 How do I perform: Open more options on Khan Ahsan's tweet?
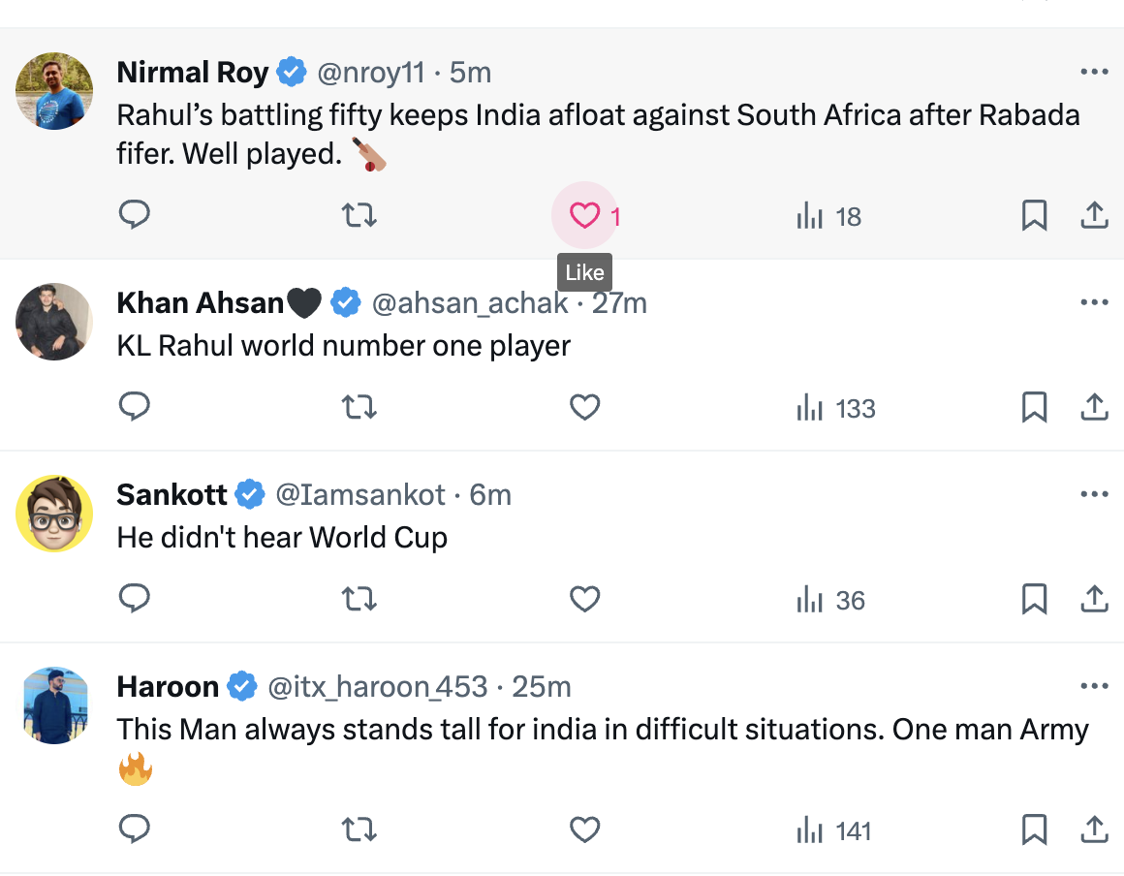point(1094,302)
